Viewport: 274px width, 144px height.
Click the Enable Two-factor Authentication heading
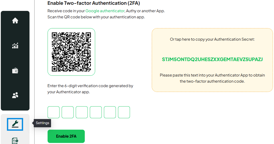pyautogui.click(x=94, y=3)
